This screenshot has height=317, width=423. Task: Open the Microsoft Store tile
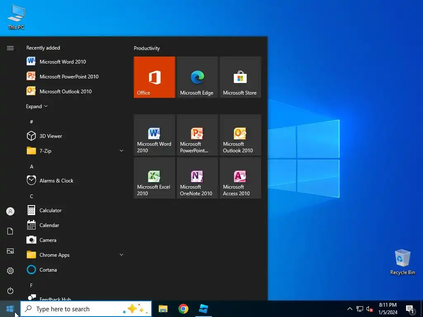240,77
